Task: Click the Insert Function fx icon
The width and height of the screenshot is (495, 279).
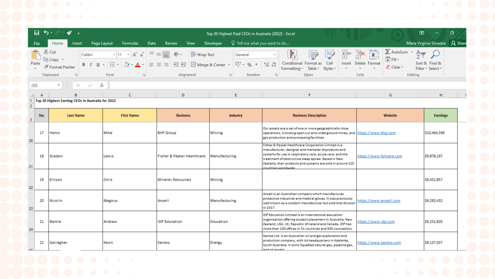Action: point(102,85)
